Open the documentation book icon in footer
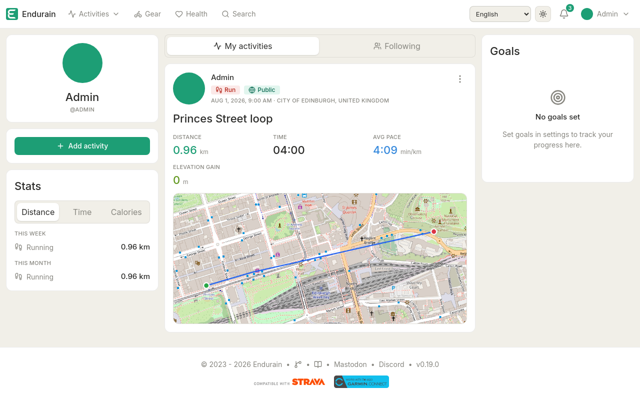 (x=318, y=364)
